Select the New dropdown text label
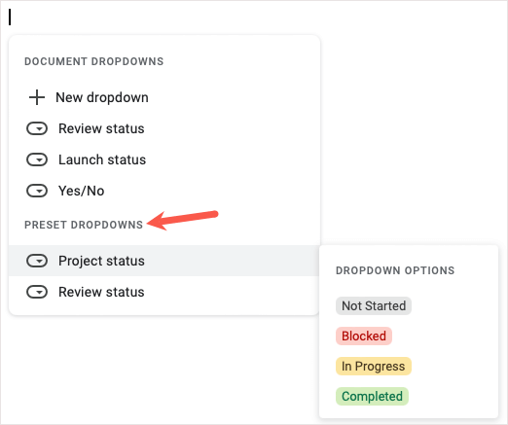 [x=102, y=97]
